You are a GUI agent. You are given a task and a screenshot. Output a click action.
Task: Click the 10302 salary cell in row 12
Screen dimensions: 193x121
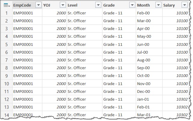pos(182,99)
